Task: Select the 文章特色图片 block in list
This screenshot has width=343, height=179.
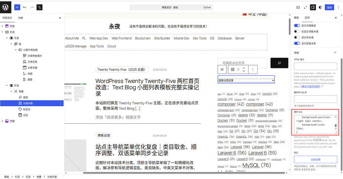Action: click(x=35, y=56)
